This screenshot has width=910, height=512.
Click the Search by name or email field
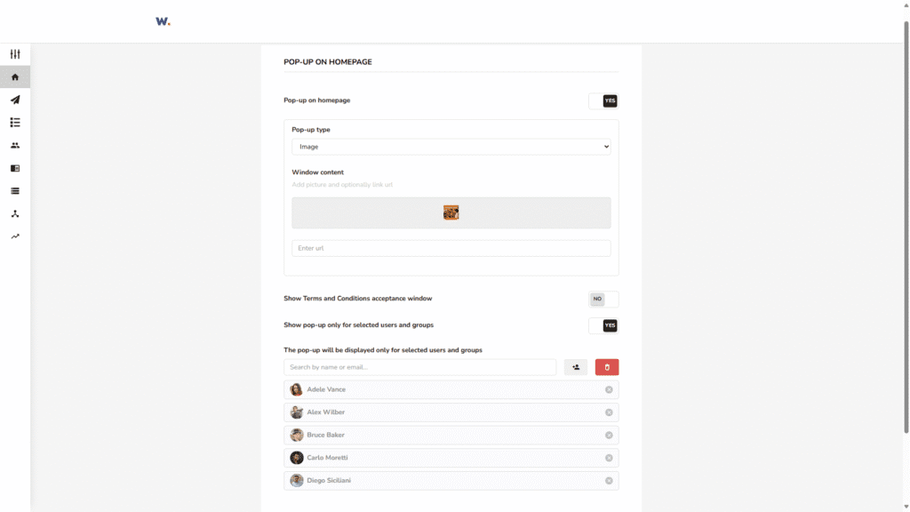(x=419, y=367)
